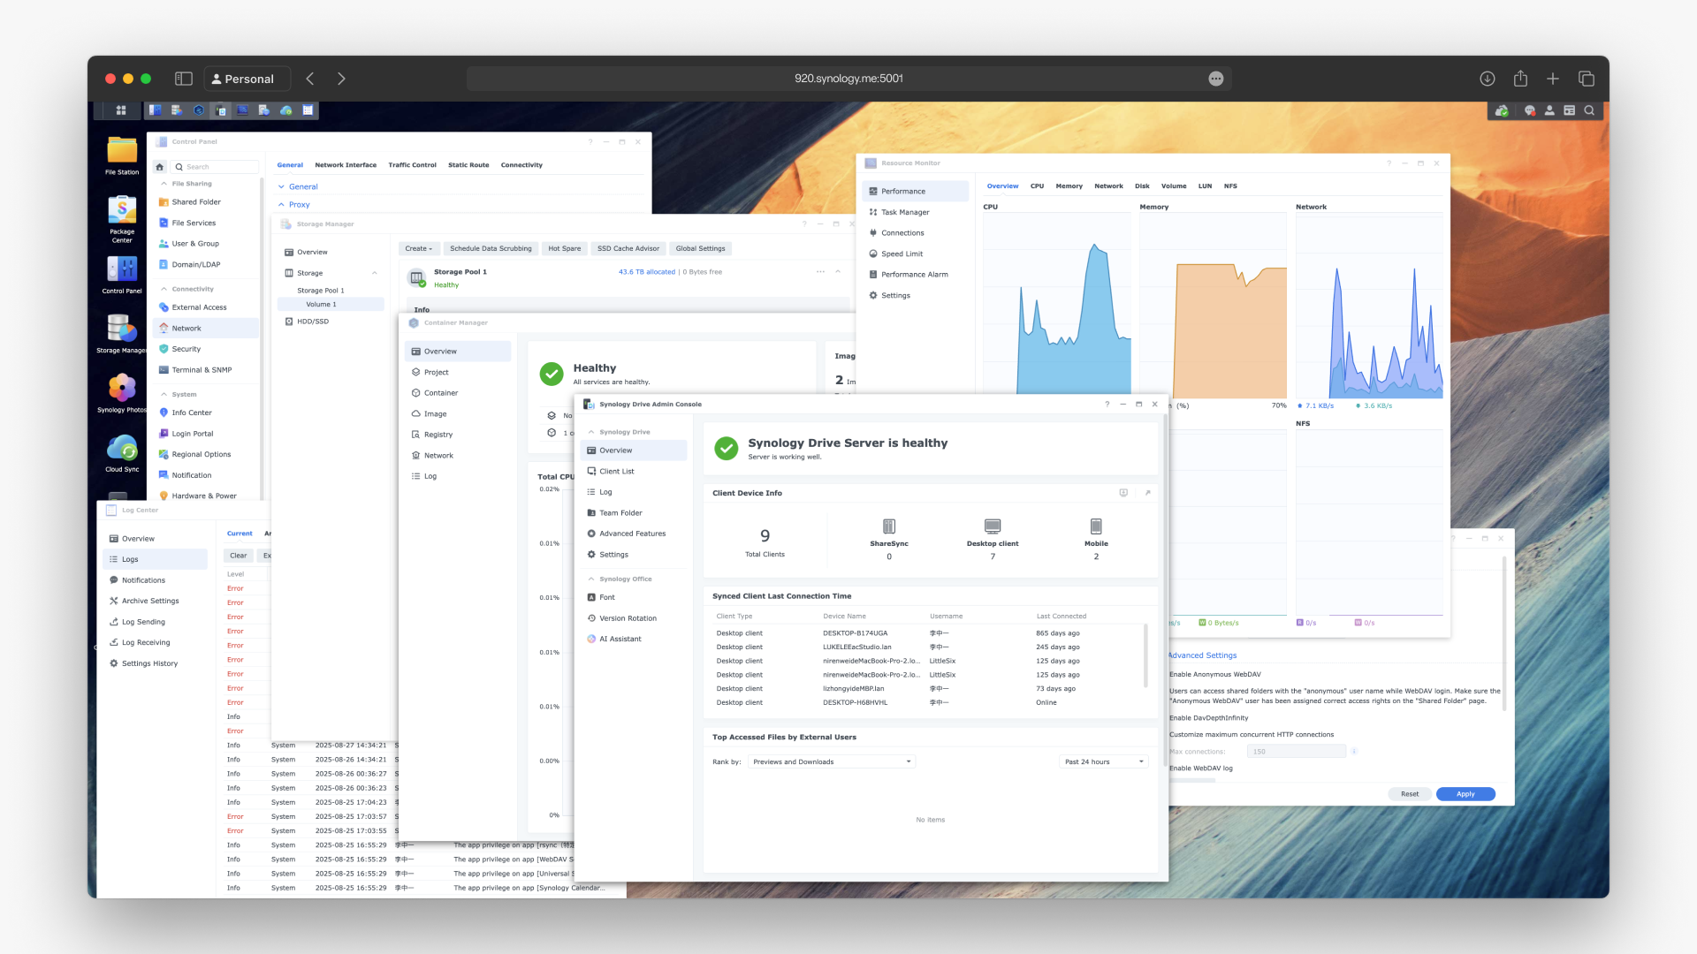Launch Package Center from desktop
The width and height of the screenshot is (1697, 954).
pyautogui.click(x=122, y=210)
